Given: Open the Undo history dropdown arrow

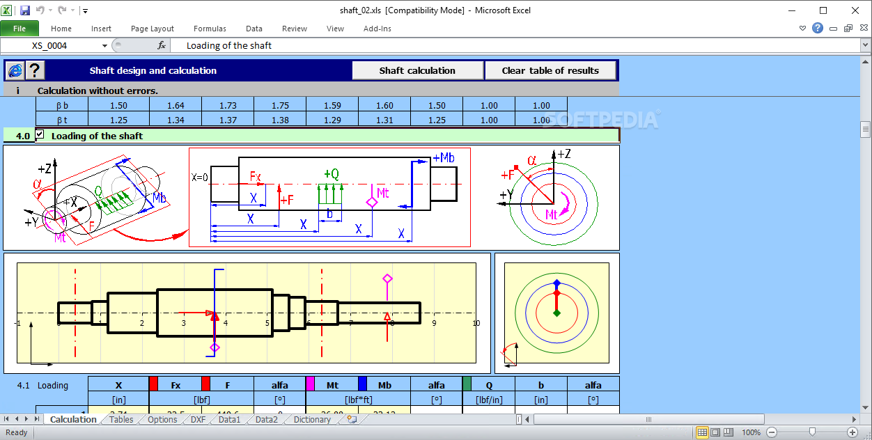Looking at the screenshot, I should pos(50,11).
